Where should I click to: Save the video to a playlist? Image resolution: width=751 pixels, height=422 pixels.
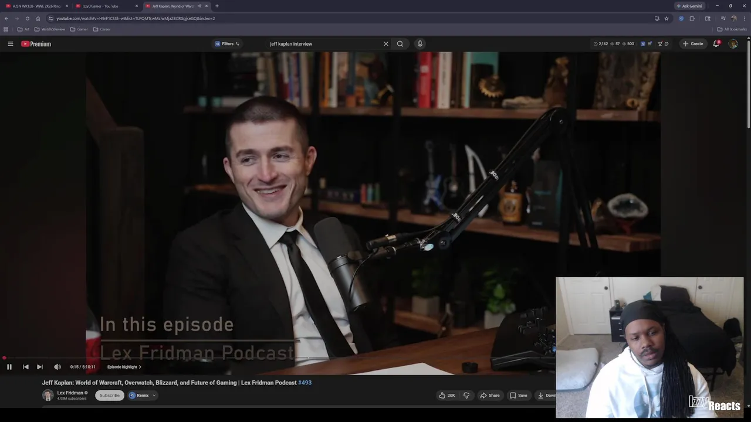click(x=518, y=396)
